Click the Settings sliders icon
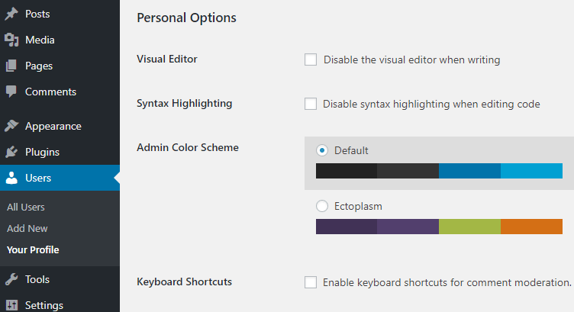574x312 pixels. [11, 305]
